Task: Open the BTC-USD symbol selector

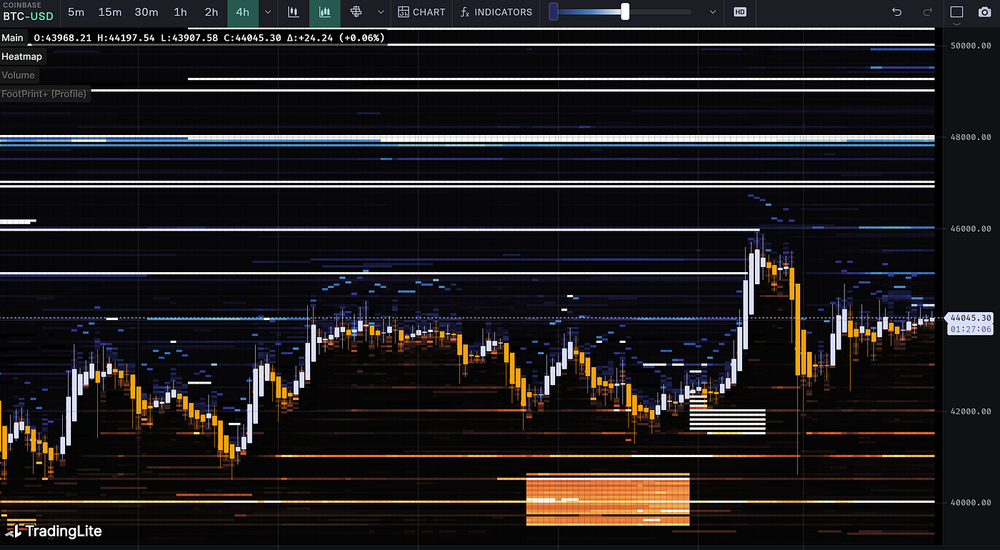Action: click(29, 11)
